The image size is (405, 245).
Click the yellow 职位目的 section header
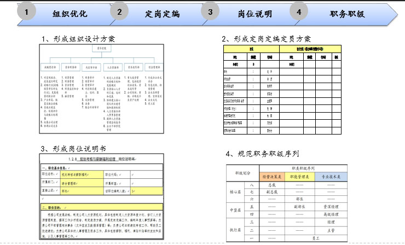(x=55, y=207)
